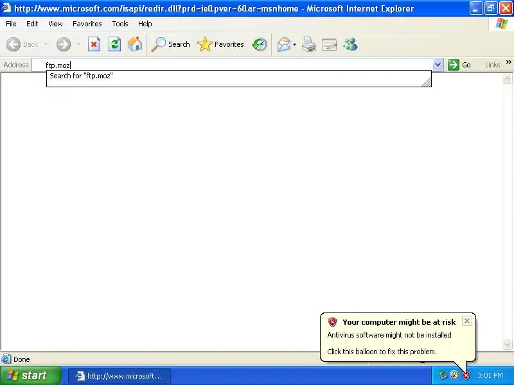Open the Edit menu
Viewport: 514px width, 385px height.
click(32, 24)
